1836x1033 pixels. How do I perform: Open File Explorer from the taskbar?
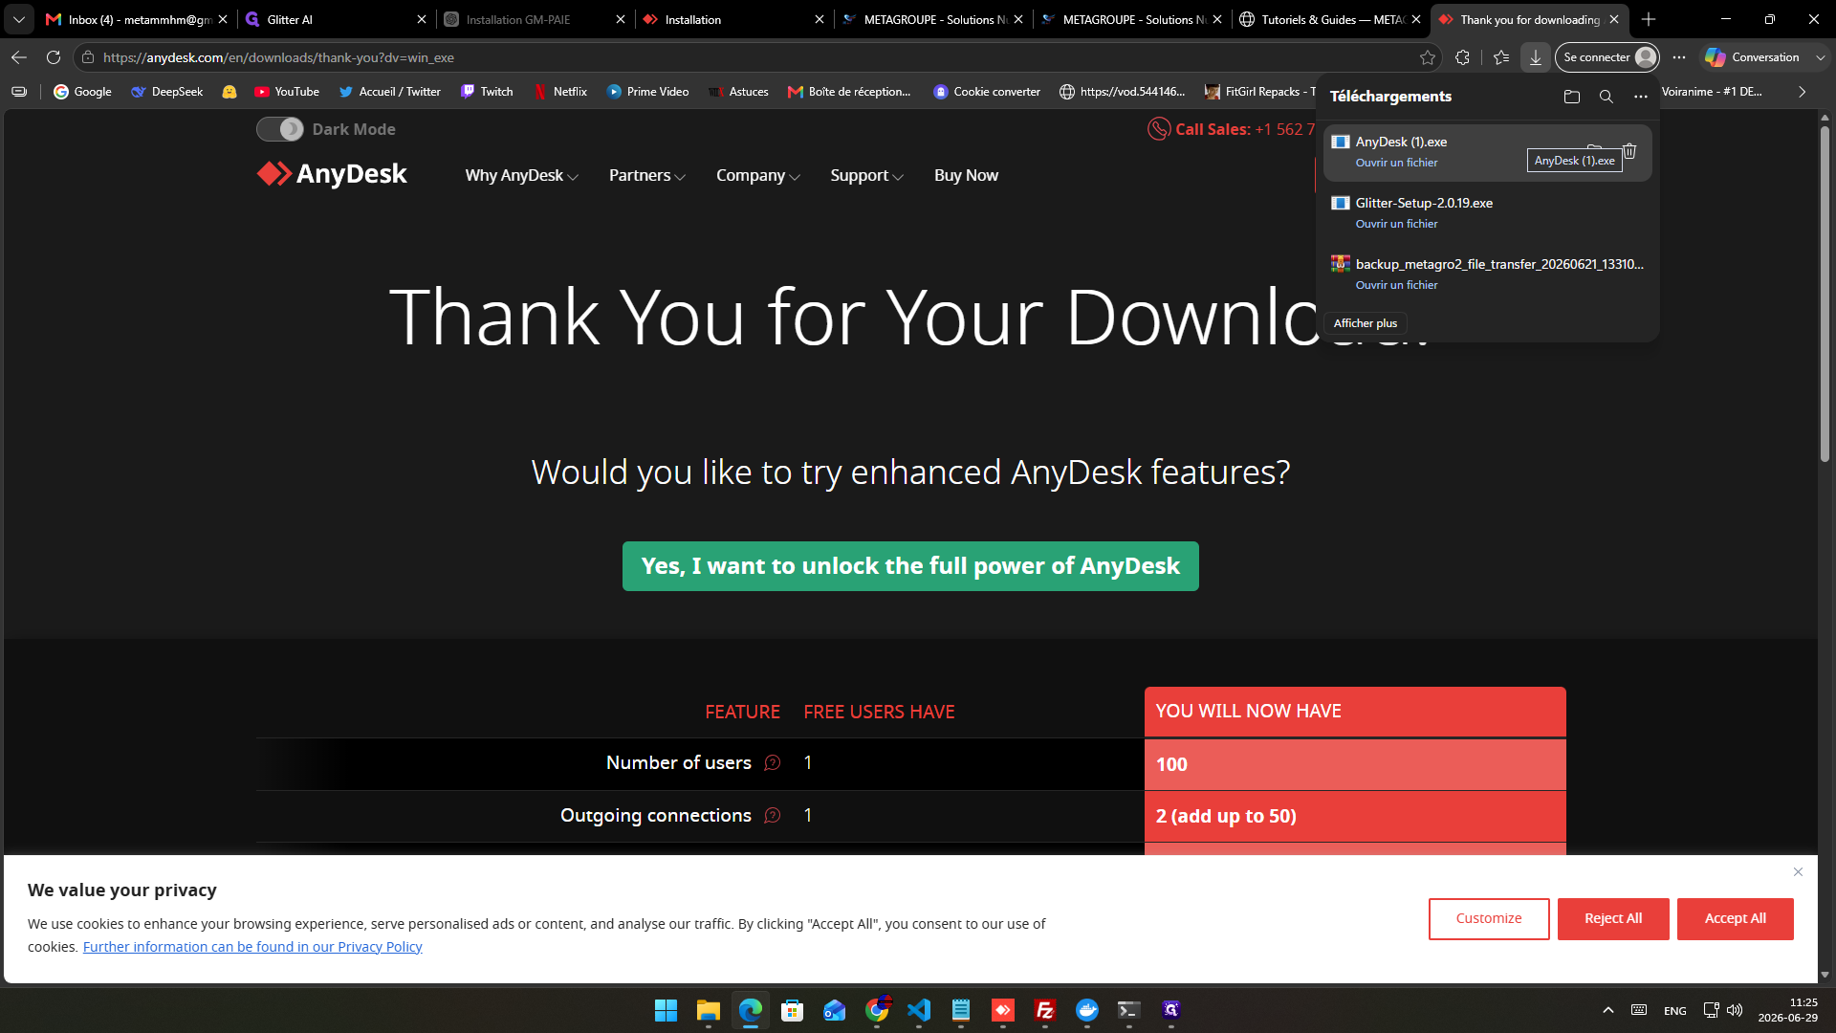[x=708, y=1010]
